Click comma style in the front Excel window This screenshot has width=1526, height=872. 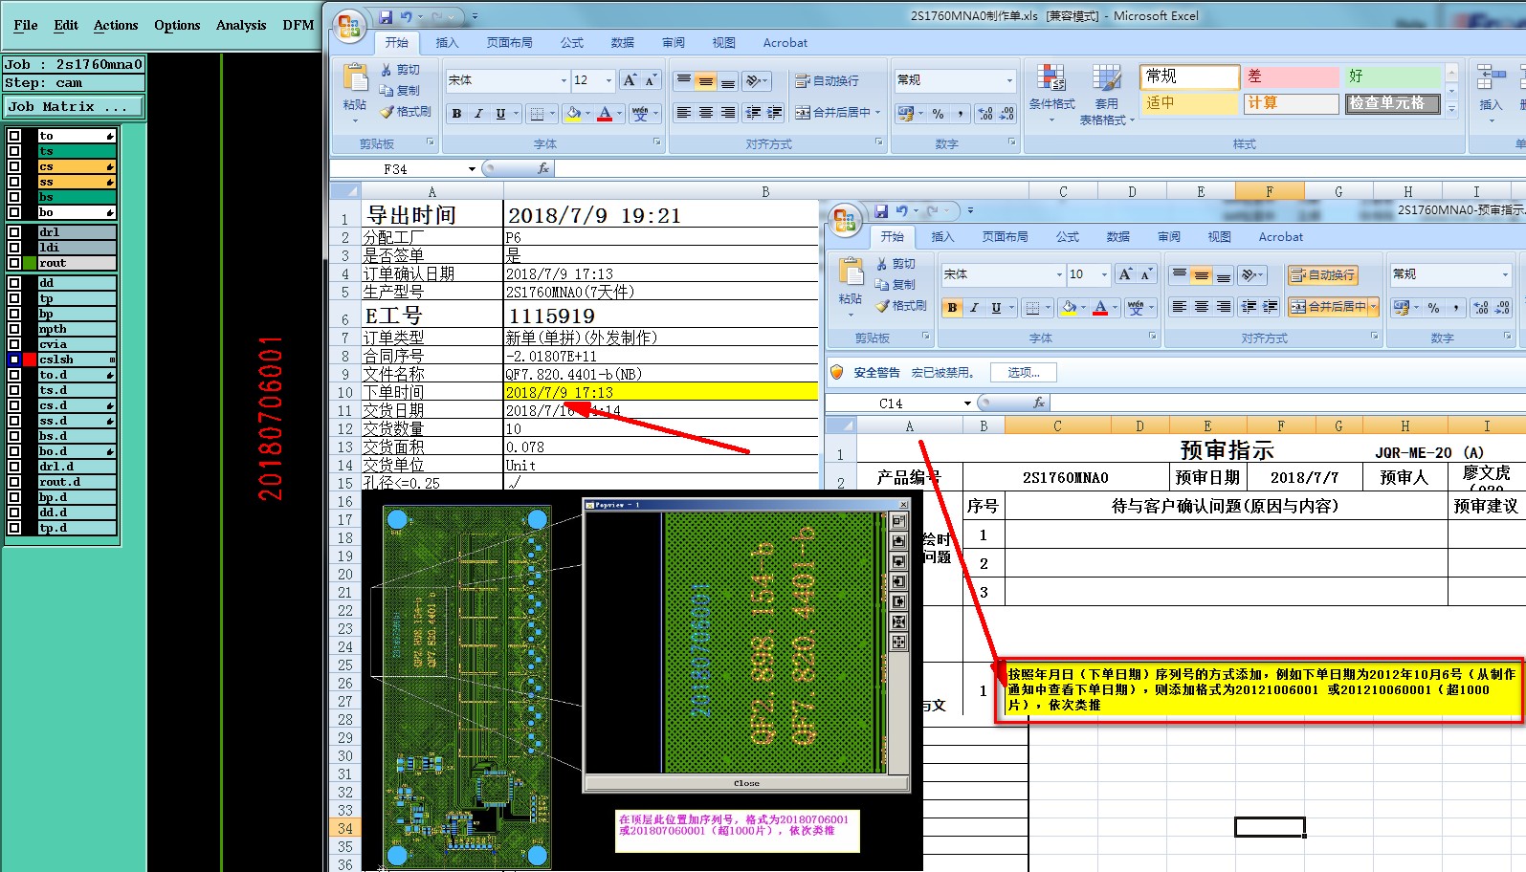(1456, 308)
